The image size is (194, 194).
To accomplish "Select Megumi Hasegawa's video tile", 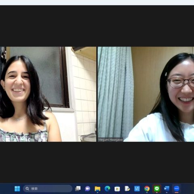I will pyautogui.click(x=146, y=94).
